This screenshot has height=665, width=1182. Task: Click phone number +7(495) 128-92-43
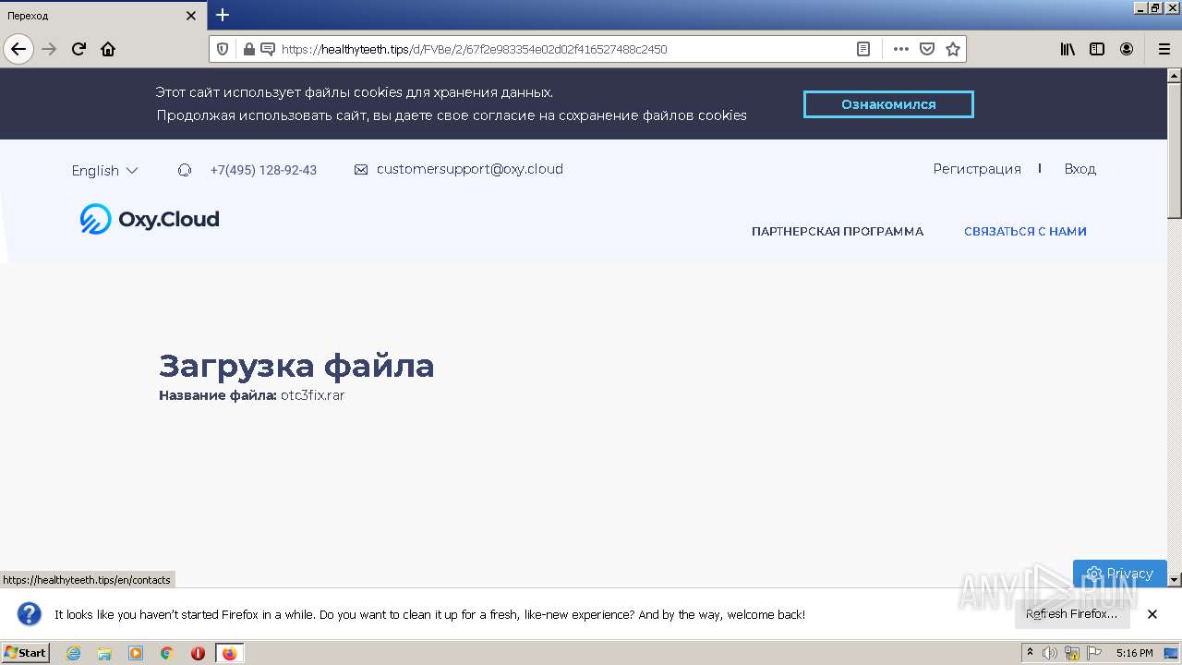(263, 170)
